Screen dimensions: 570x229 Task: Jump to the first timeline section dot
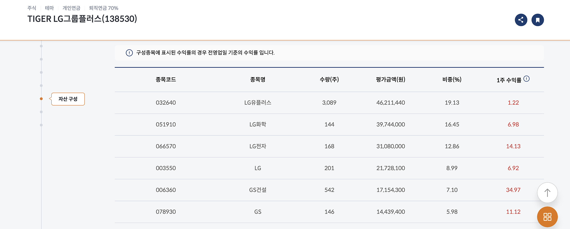coord(41,46)
